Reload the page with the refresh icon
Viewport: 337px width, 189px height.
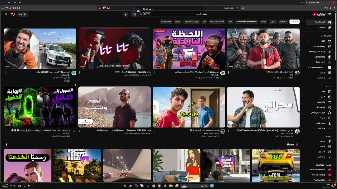[326, 8]
